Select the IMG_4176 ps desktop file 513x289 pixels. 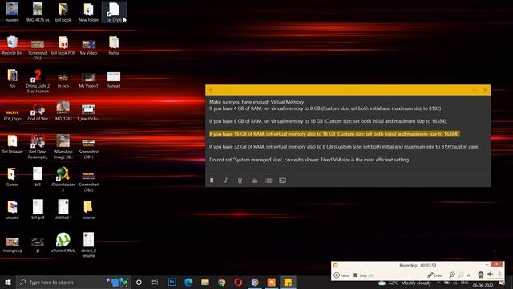(38, 13)
